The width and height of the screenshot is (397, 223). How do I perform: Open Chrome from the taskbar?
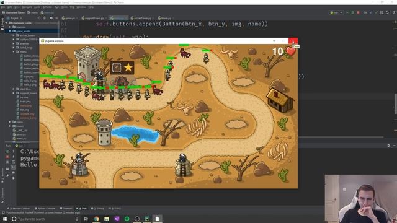click(97, 219)
